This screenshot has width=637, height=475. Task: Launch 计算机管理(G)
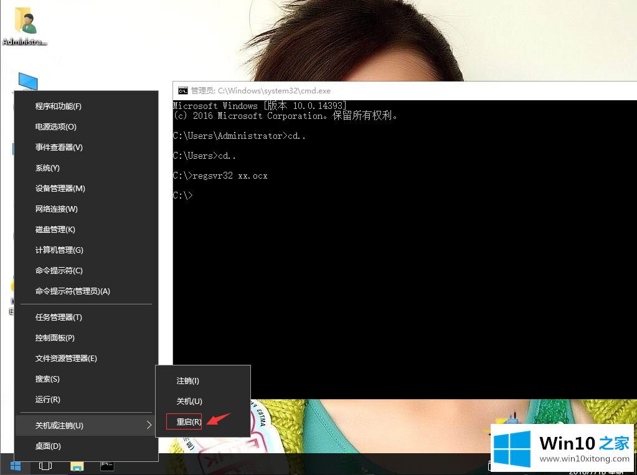point(86,250)
